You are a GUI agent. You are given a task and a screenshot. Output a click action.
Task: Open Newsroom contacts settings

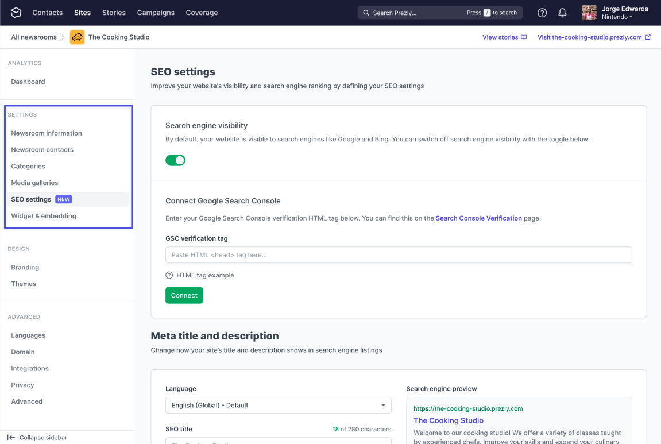(x=42, y=150)
